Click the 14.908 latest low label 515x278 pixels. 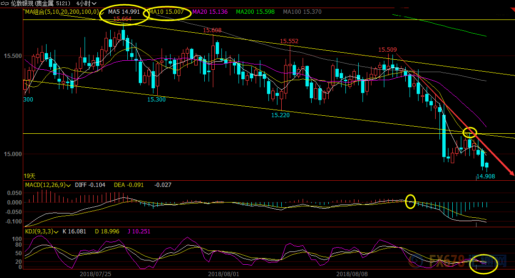pos(486,176)
